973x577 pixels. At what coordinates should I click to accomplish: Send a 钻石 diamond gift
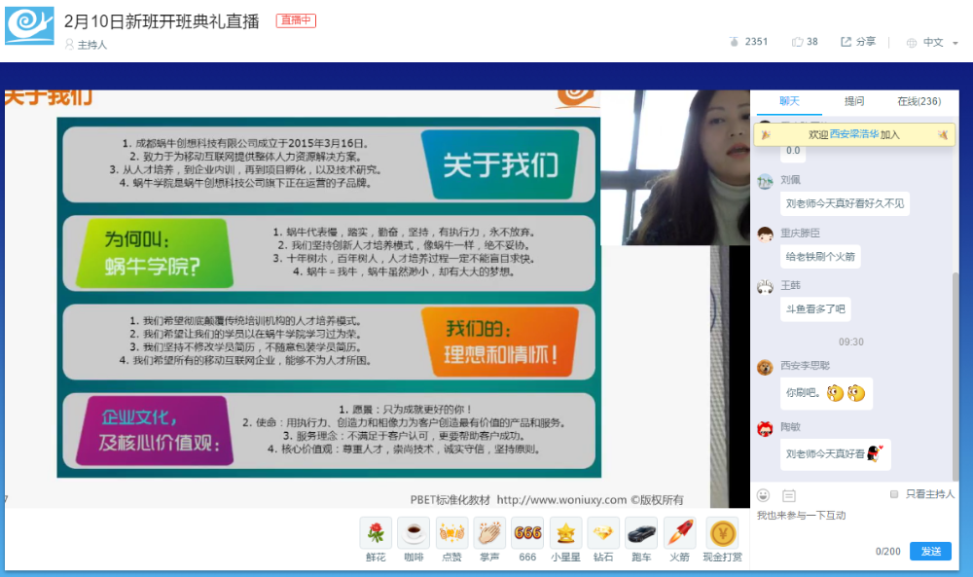tap(603, 533)
